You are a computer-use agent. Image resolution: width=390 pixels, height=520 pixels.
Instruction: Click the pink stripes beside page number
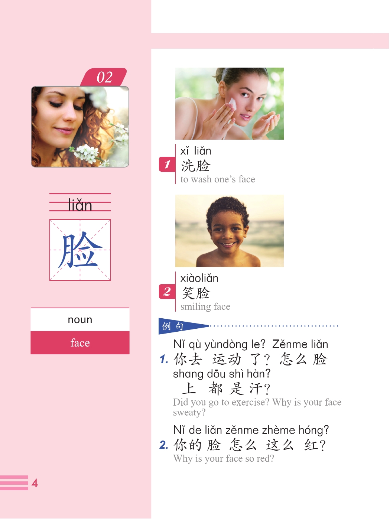pyautogui.click(x=14, y=483)
